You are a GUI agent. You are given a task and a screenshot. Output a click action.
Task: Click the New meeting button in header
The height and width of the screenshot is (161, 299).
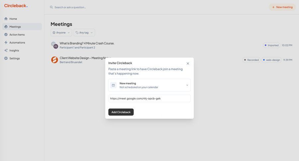pos(282,7)
